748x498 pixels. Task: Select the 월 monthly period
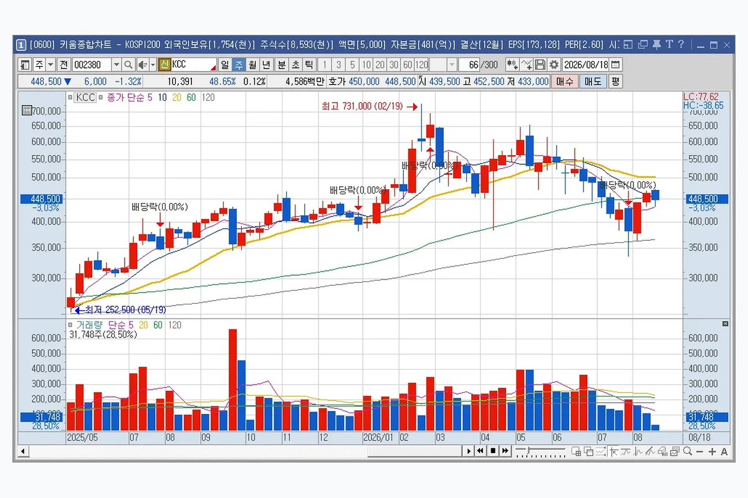point(252,65)
